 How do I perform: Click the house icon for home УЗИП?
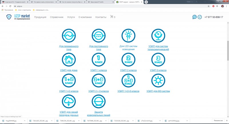(x=69, y=60)
